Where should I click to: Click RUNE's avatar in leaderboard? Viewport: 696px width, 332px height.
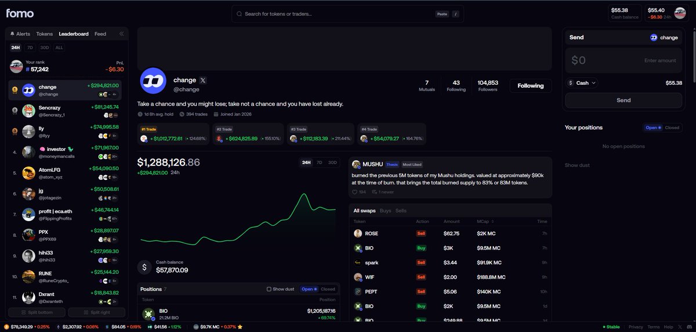[x=29, y=277]
